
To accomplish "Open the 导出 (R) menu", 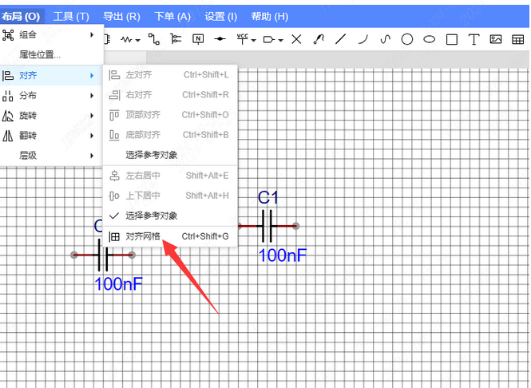I will pyautogui.click(x=121, y=16).
